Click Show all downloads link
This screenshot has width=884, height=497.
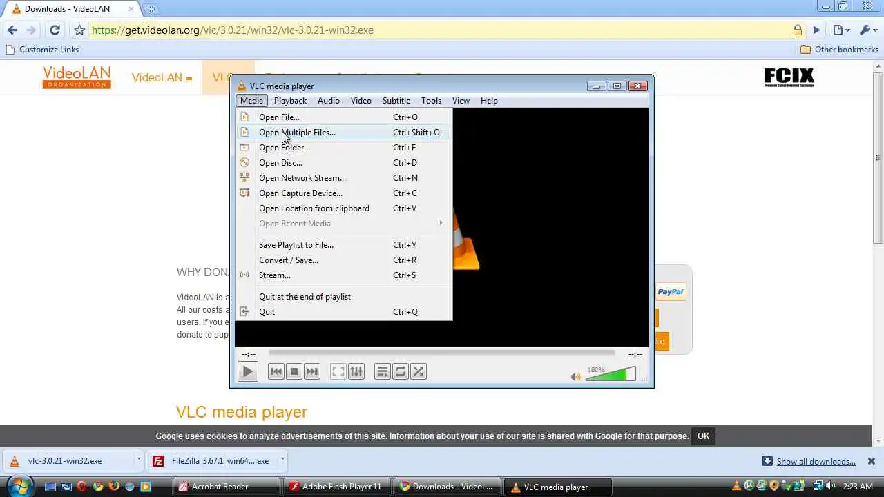pos(816,461)
